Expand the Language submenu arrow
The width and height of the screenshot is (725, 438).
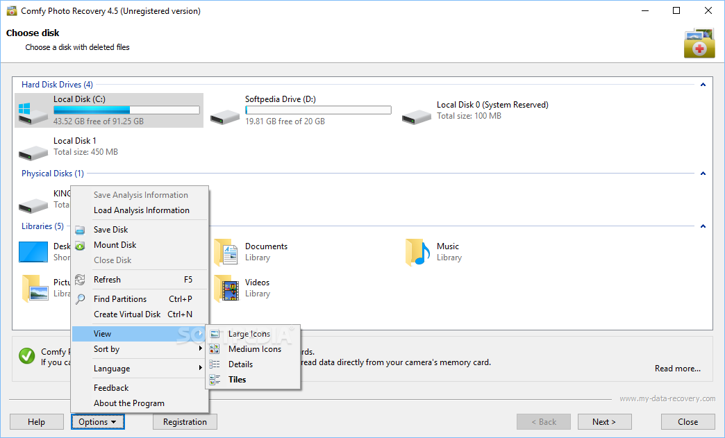click(200, 368)
